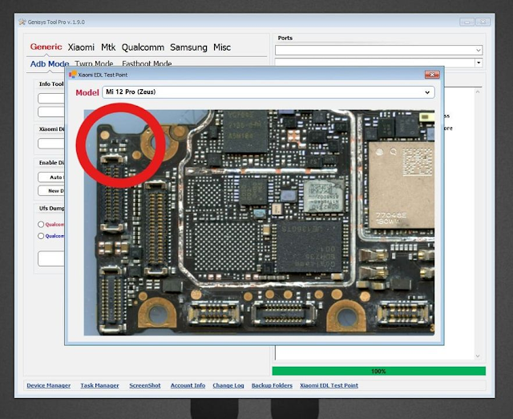Open the Device Manager link
The height and width of the screenshot is (419, 513).
pos(48,385)
